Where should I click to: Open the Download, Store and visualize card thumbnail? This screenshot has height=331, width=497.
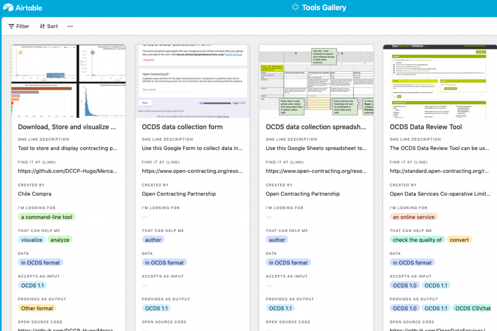click(x=68, y=82)
